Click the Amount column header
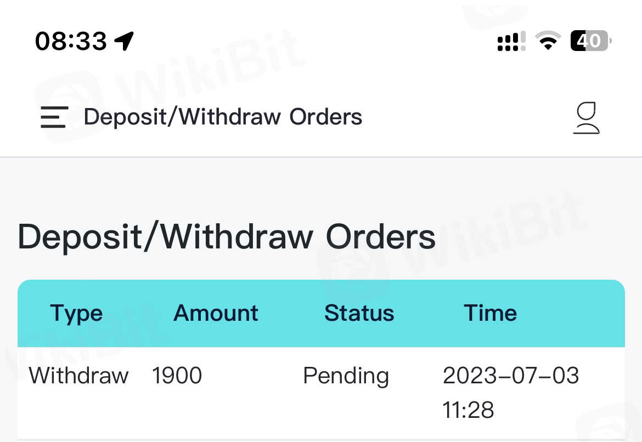This screenshot has height=442, width=642. tap(216, 313)
